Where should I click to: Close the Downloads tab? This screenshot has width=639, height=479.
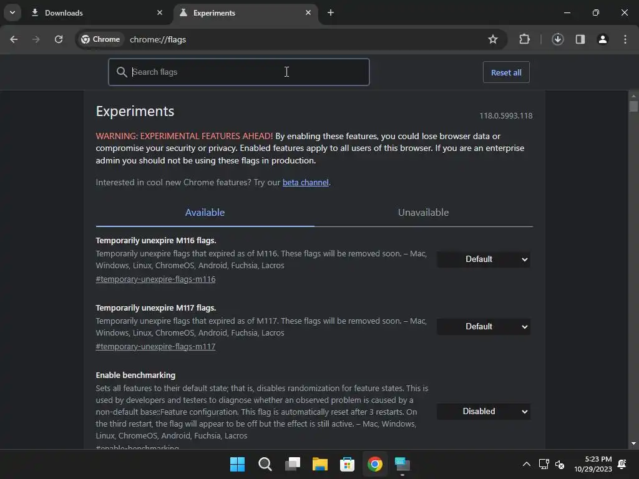[x=160, y=12]
